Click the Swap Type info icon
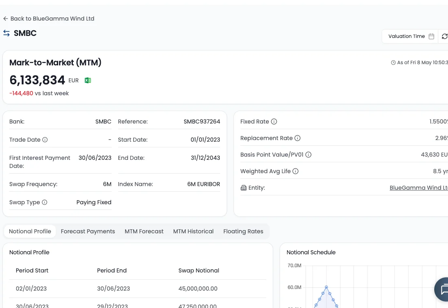The width and height of the screenshot is (448, 308). tap(44, 202)
